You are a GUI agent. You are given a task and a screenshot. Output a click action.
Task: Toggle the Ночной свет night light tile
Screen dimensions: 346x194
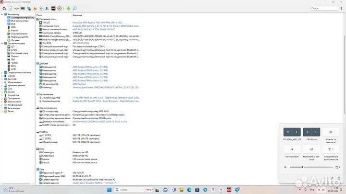coord(292,149)
